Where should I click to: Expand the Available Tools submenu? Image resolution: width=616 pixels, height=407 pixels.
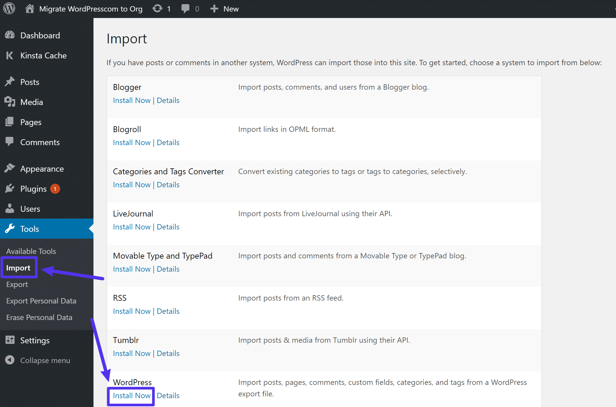31,251
